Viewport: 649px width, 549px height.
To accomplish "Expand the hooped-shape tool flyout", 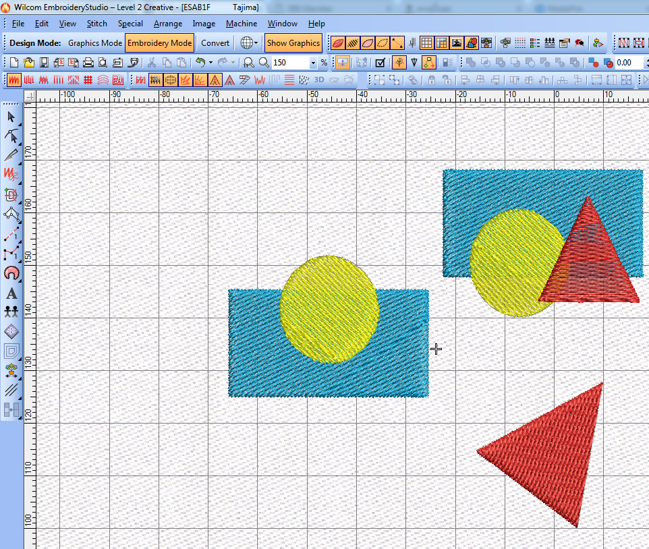I will (x=19, y=202).
